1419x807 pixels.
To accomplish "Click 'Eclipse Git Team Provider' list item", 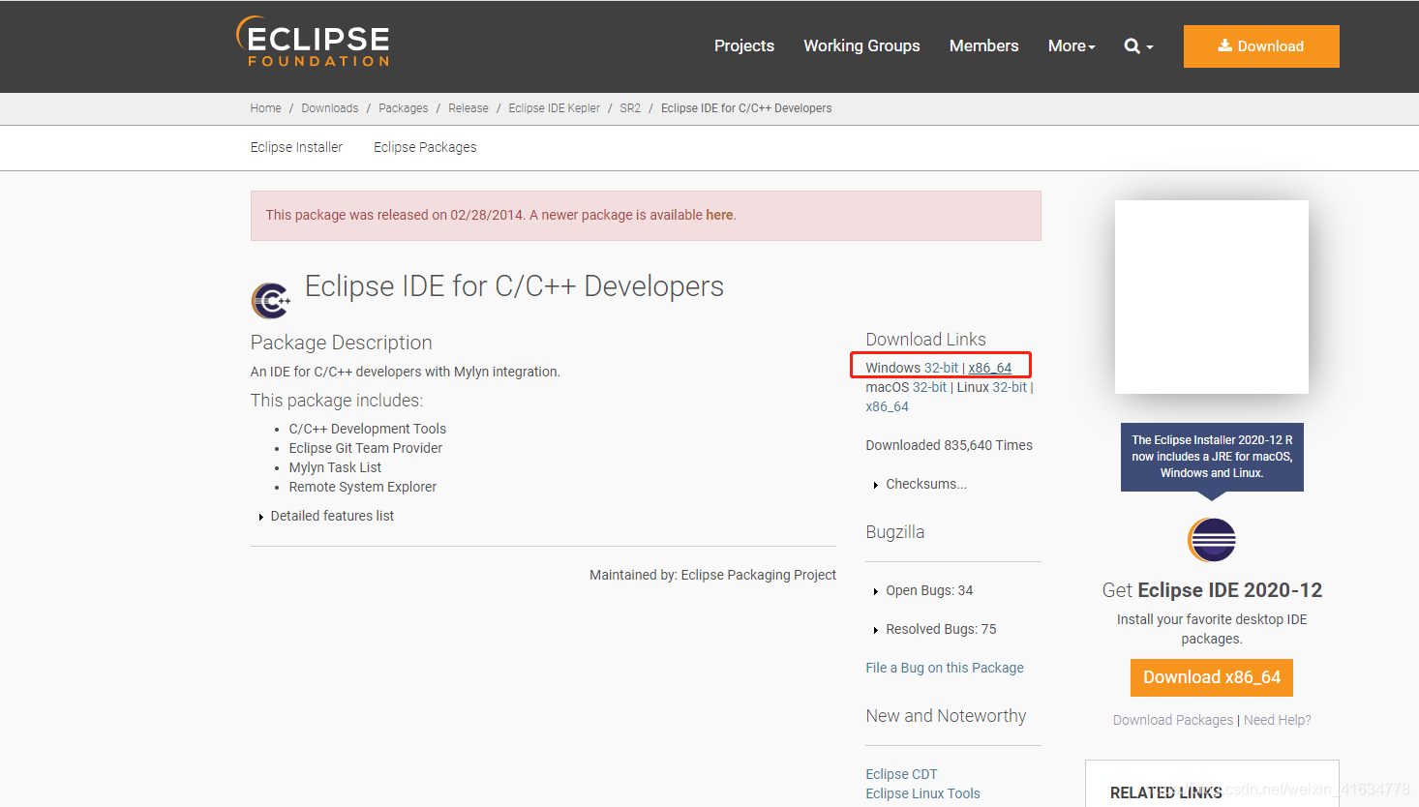I will 366,448.
